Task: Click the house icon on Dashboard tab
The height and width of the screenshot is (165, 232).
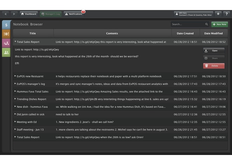Action: click(x=22, y=14)
